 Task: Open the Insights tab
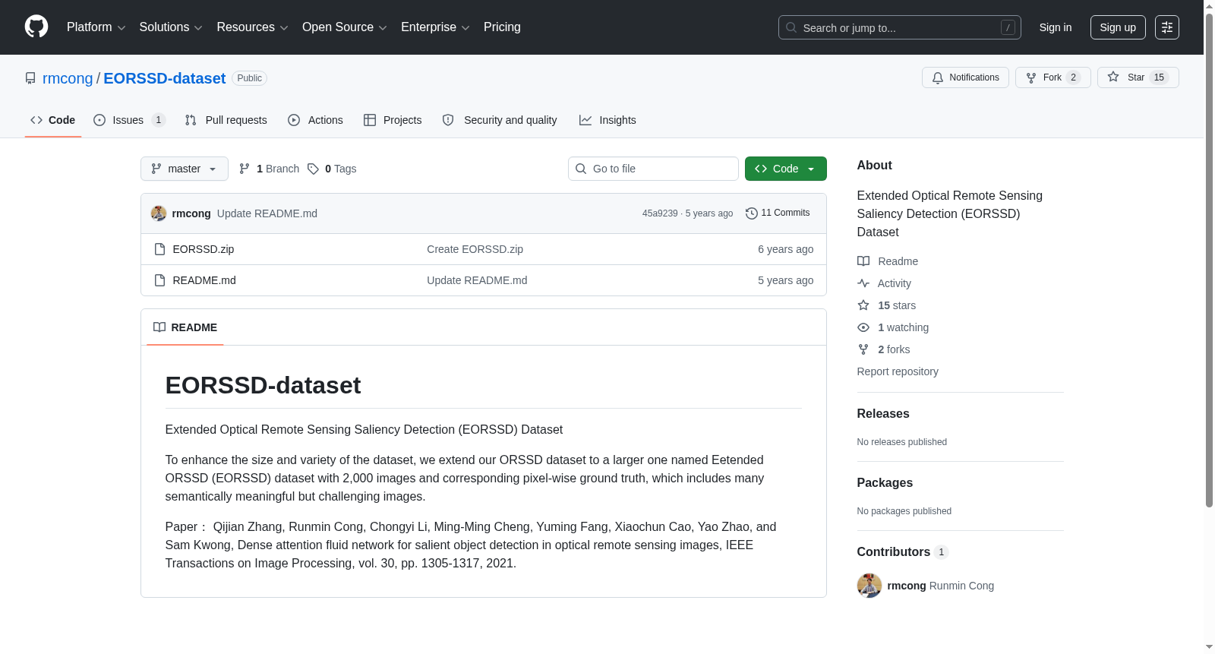[607, 120]
